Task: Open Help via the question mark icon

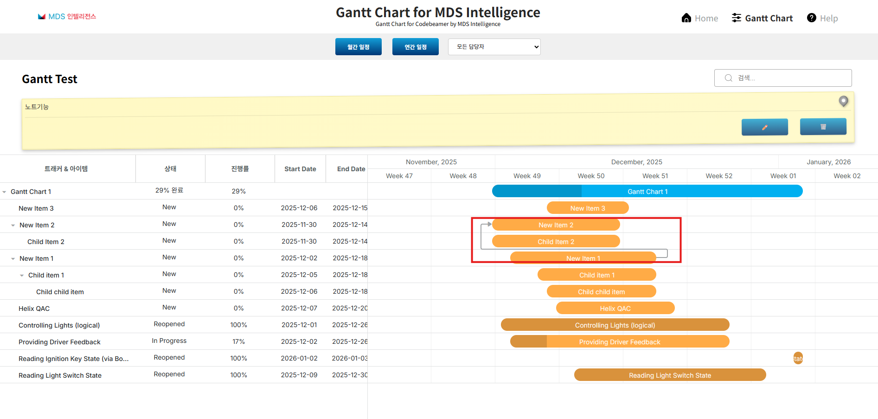Action: point(811,18)
